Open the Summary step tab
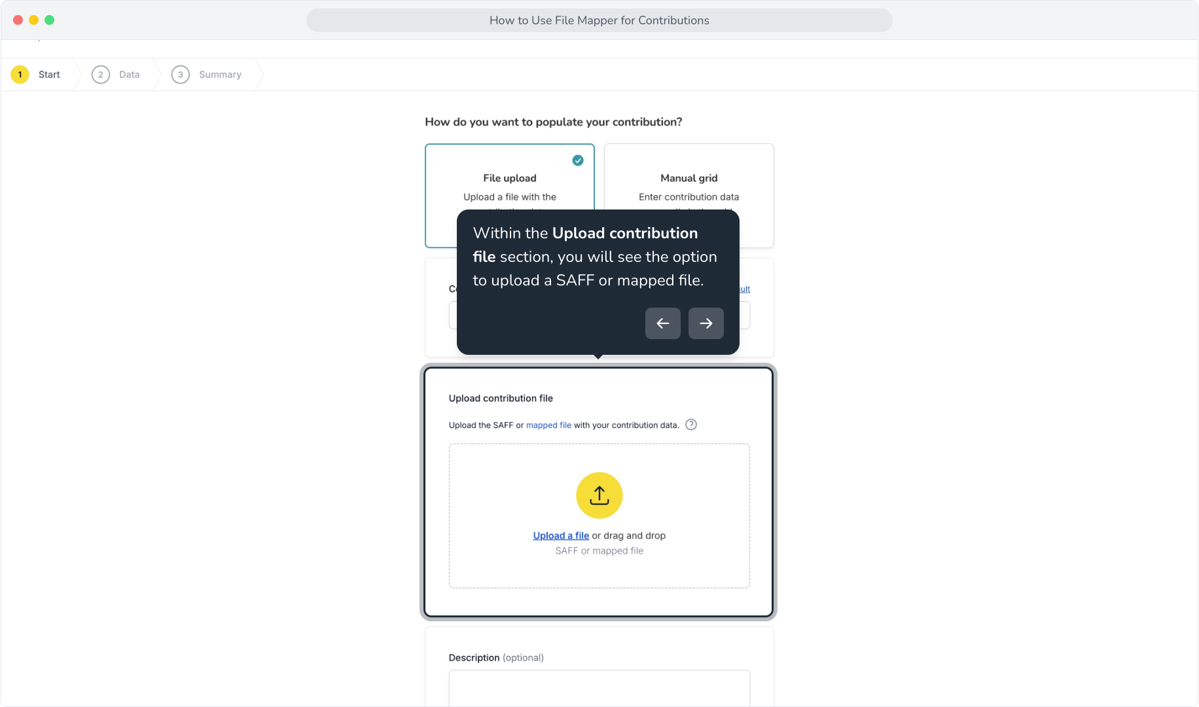Viewport: 1199px width, 707px height. coord(208,75)
